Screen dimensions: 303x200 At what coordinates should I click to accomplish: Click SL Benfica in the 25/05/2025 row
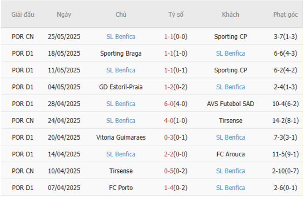[121, 36]
